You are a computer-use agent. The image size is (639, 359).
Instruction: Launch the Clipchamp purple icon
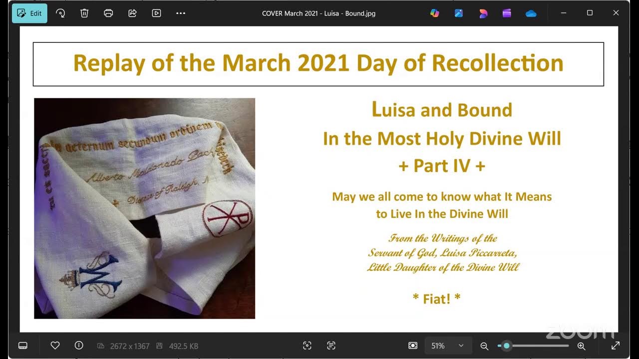click(507, 13)
